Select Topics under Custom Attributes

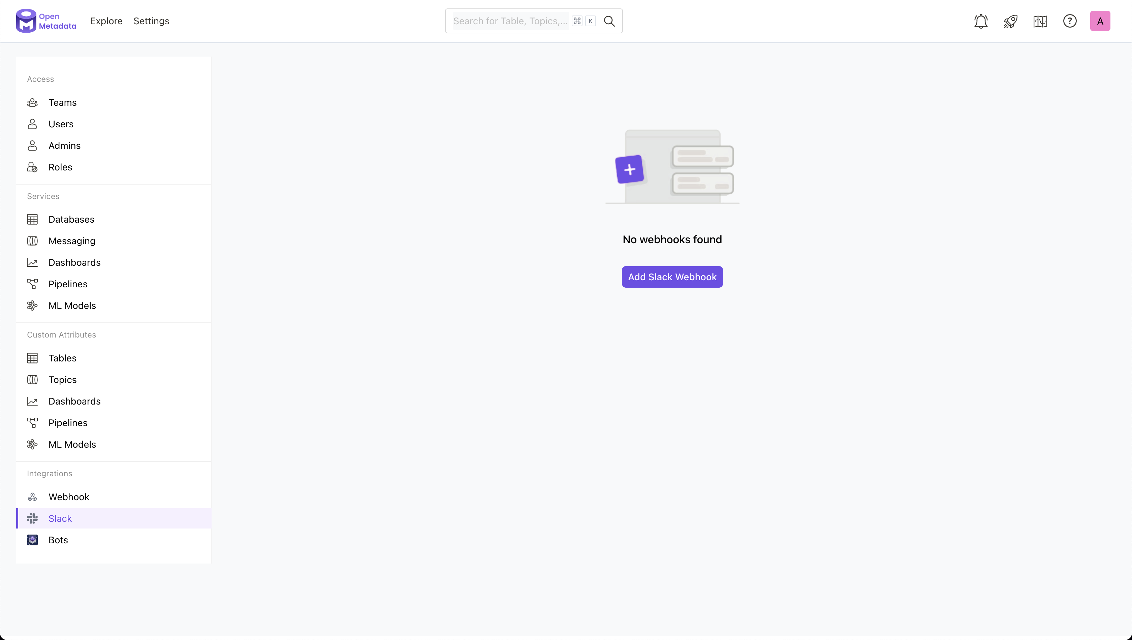(62, 380)
